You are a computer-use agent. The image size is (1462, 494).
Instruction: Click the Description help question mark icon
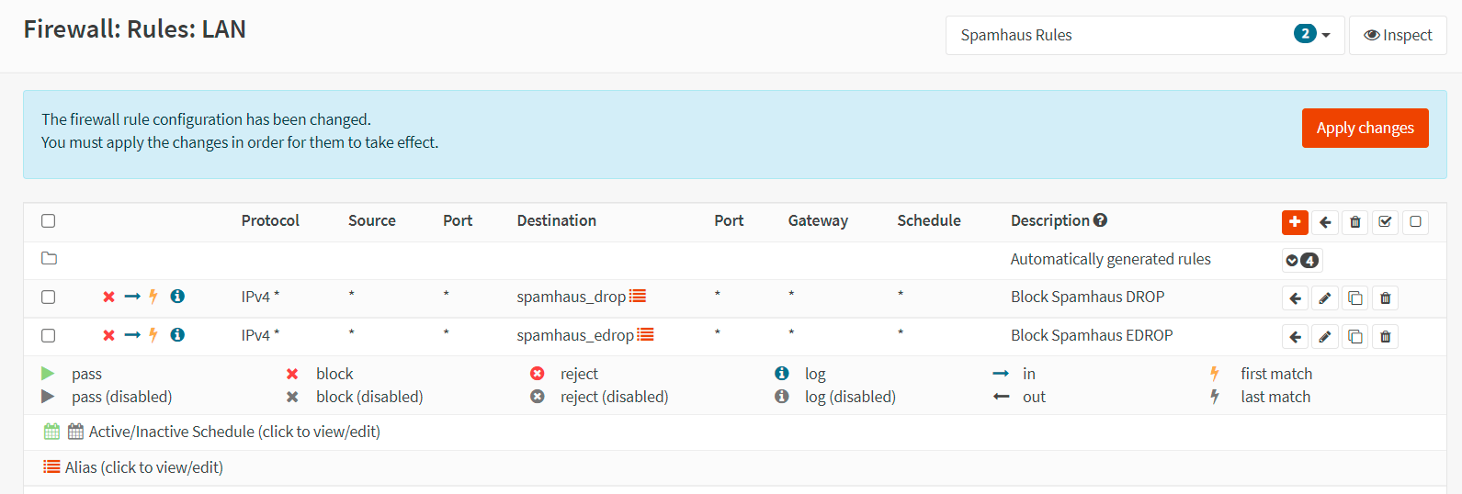[x=1100, y=220]
